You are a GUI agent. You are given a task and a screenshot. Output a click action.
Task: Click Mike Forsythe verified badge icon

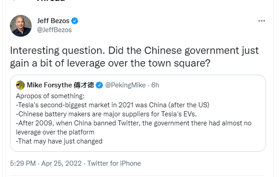99,85
